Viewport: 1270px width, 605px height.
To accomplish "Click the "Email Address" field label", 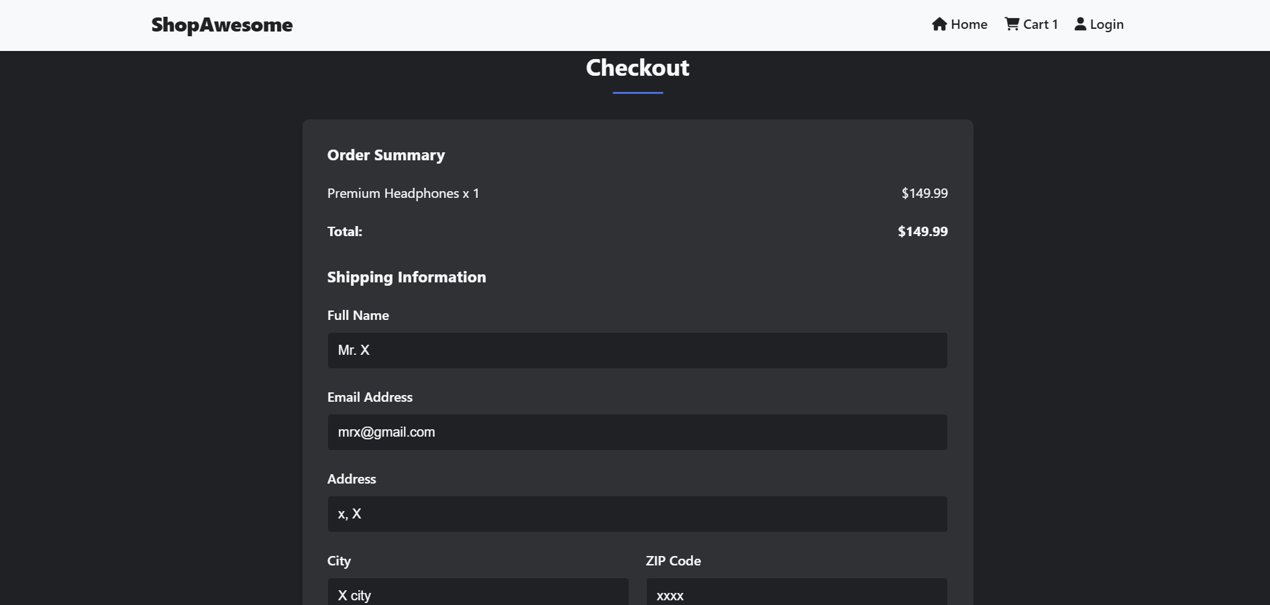I will 370,397.
